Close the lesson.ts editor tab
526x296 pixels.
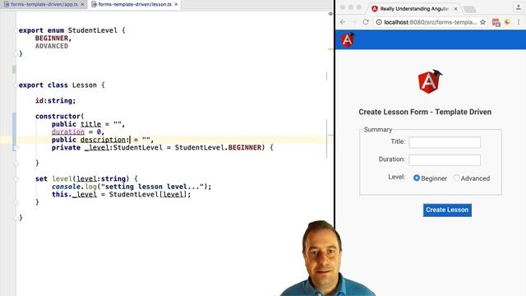pyautogui.click(x=176, y=4)
